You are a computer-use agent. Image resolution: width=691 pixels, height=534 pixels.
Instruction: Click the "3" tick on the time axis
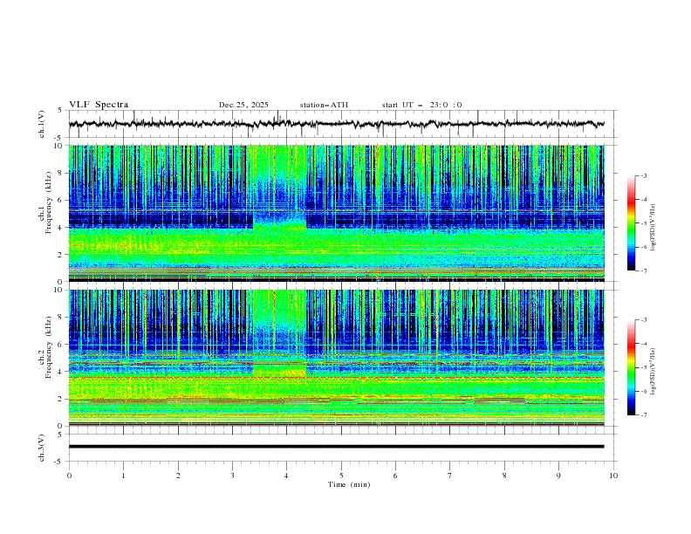(x=232, y=476)
